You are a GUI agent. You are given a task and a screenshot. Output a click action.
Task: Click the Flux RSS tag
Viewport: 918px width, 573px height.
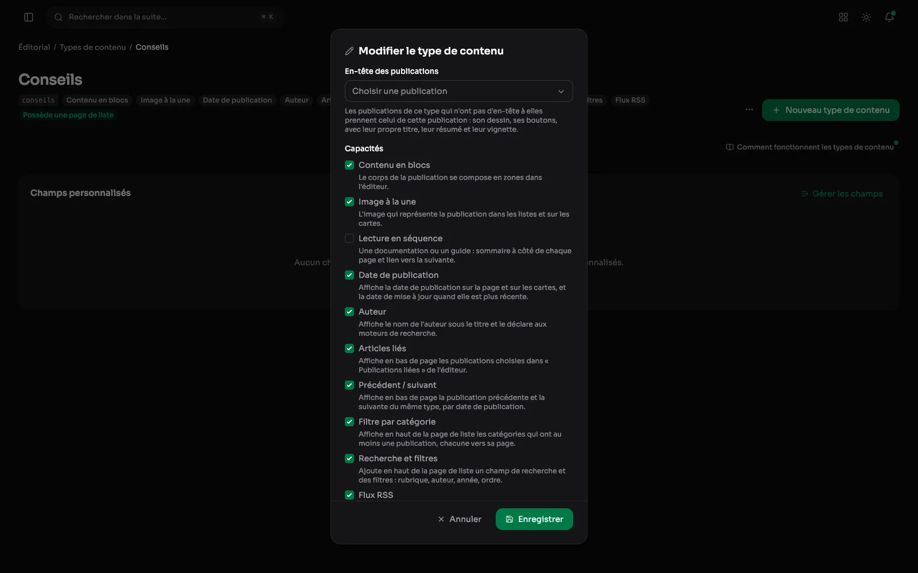click(x=630, y=100)
